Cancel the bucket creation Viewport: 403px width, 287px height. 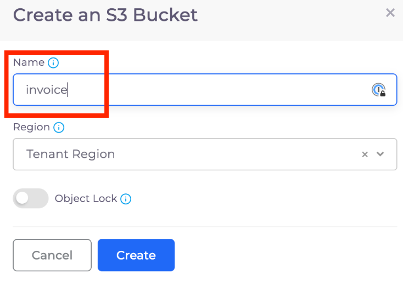pyautogui.click(x=52, y=255)
